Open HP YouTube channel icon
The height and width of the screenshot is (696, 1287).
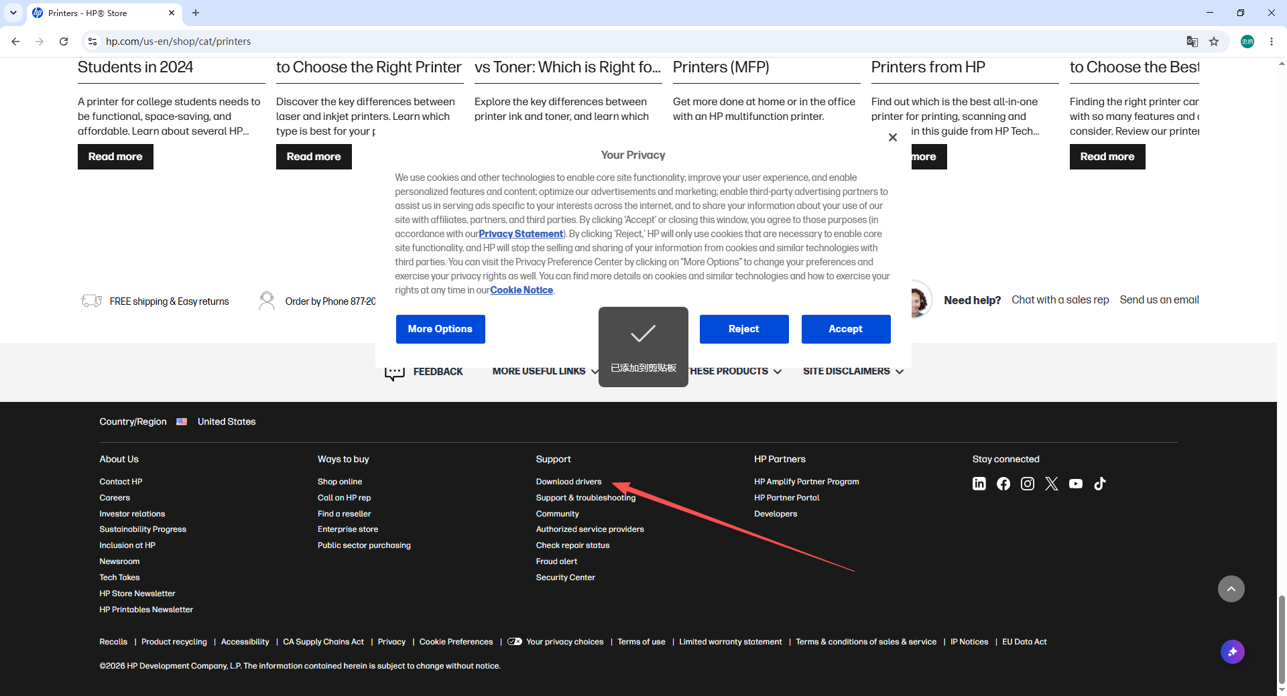click(x=1075, y=484)
